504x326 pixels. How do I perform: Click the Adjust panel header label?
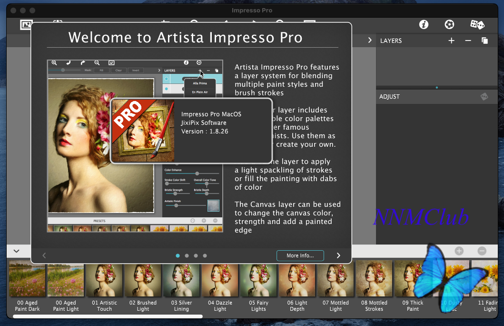pyautogui.click(x=390, y=97)
